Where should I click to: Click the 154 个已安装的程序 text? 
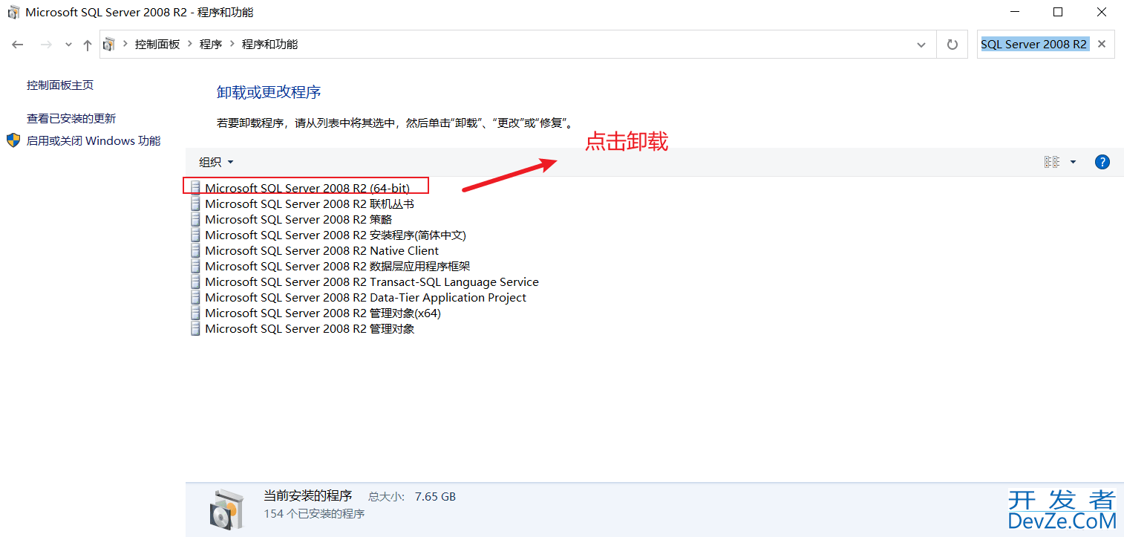tap(314, 514)
